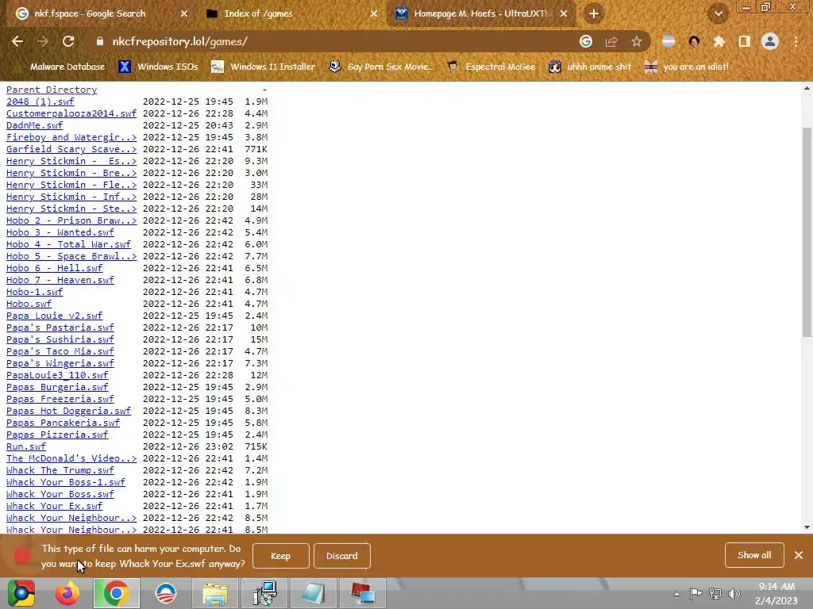Viewport: 813px width, 609px height.
Task: Reload the current page
Action: coord(68,41)
